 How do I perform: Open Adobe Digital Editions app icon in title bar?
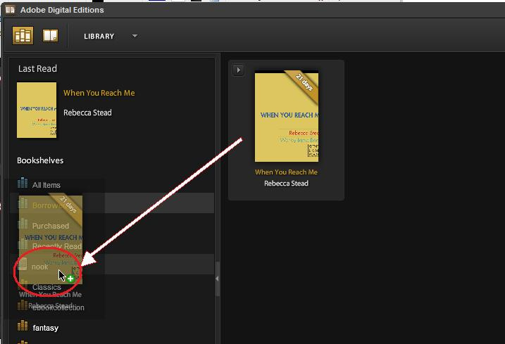pos(10,10)
